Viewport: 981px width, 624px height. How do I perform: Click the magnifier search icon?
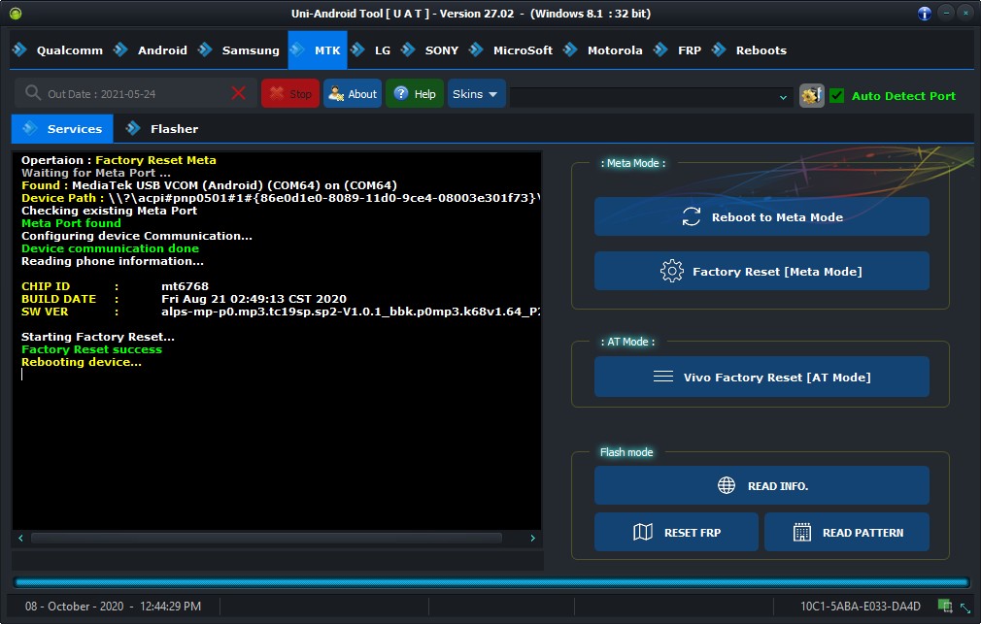pos(32,93)
